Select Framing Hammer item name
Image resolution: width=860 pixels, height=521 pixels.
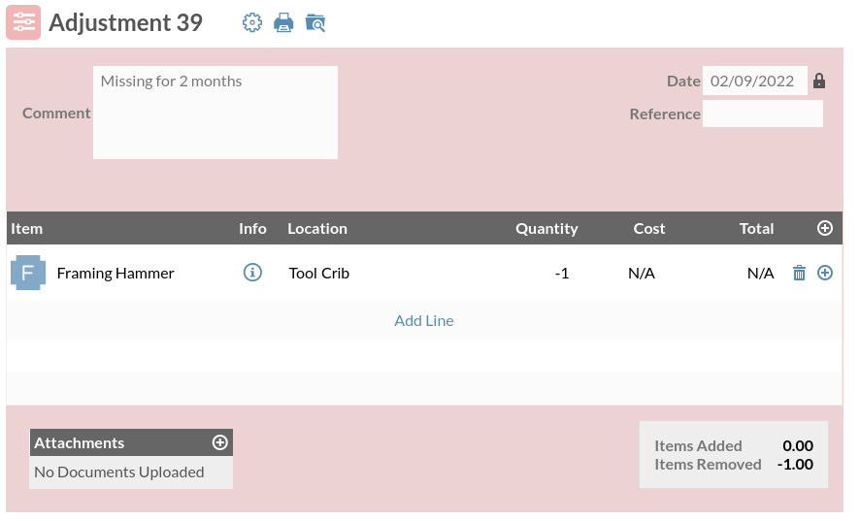[x=116, y=274]
